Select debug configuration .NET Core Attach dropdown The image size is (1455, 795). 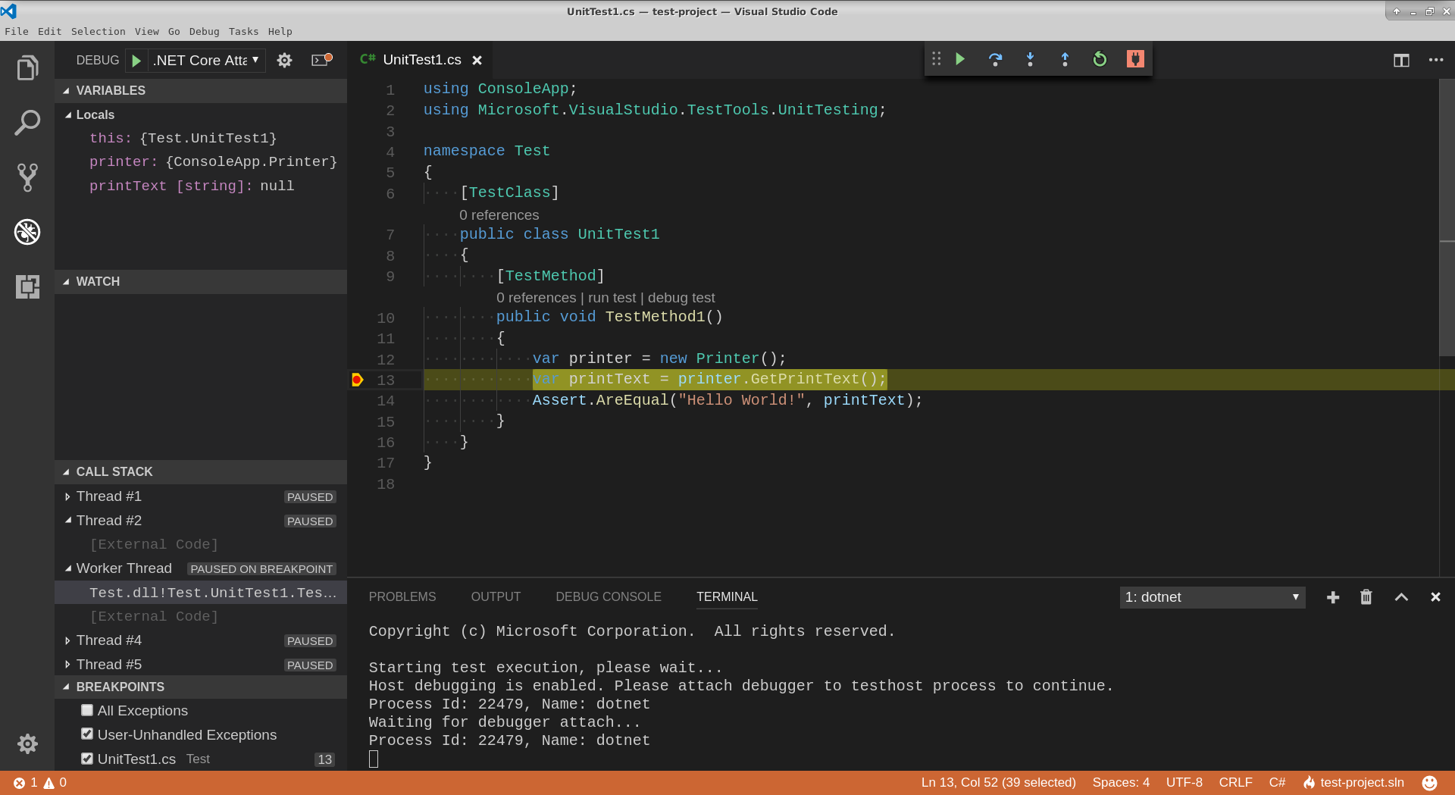(206, 61)
